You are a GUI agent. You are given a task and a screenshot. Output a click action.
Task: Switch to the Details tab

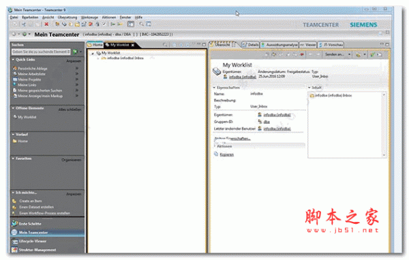click(x=250, y=45)
